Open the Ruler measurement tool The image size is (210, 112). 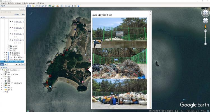[62, 6]
